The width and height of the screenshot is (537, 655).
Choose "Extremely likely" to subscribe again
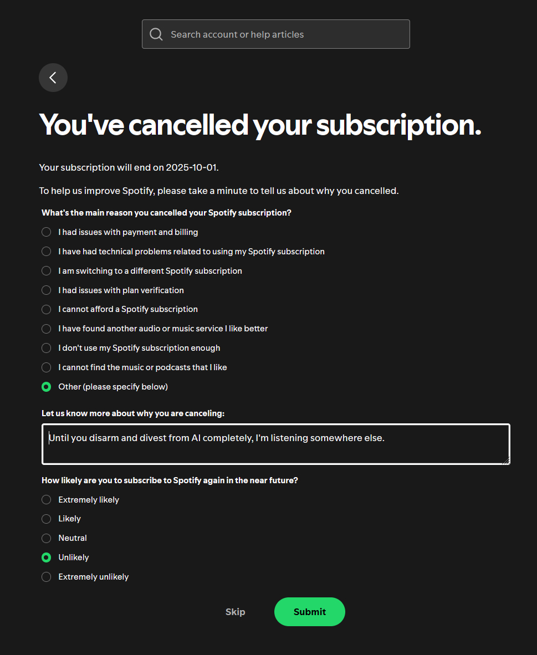(47, 500)
